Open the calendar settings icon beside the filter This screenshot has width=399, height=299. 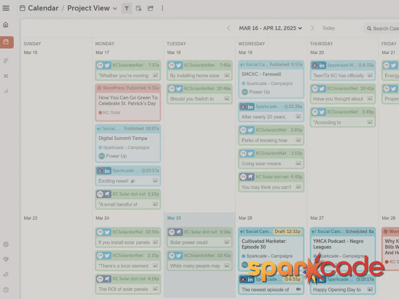pos(139,8)
